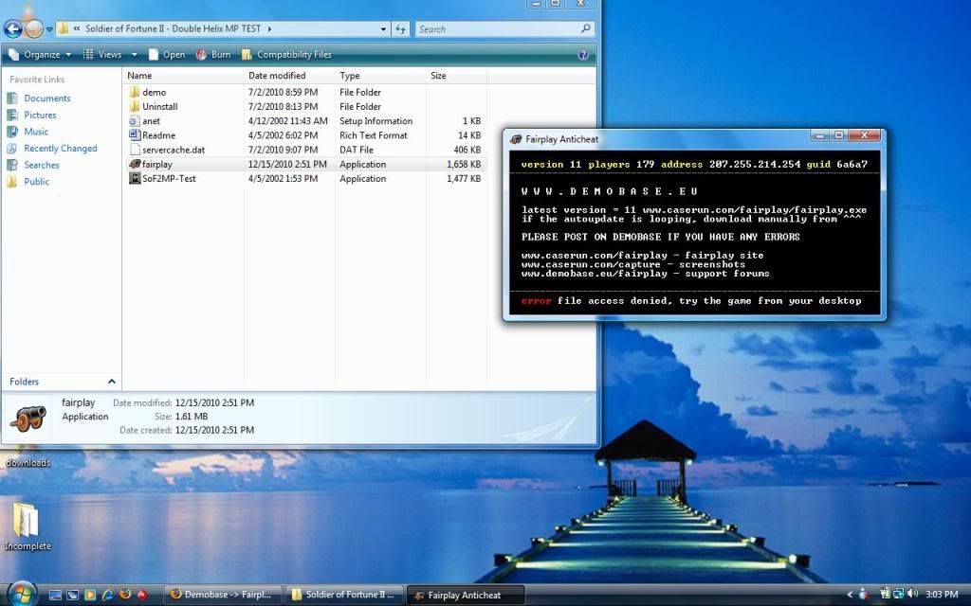Image resolution: width=971 pixels, height=606 pixels.
Task: Select the servercache.dat file icon
Action: [x=135, y=150]
